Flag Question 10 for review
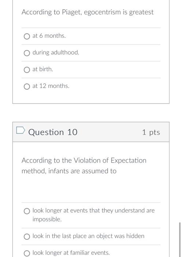This screenshot has width=182, height=257. 21,130
